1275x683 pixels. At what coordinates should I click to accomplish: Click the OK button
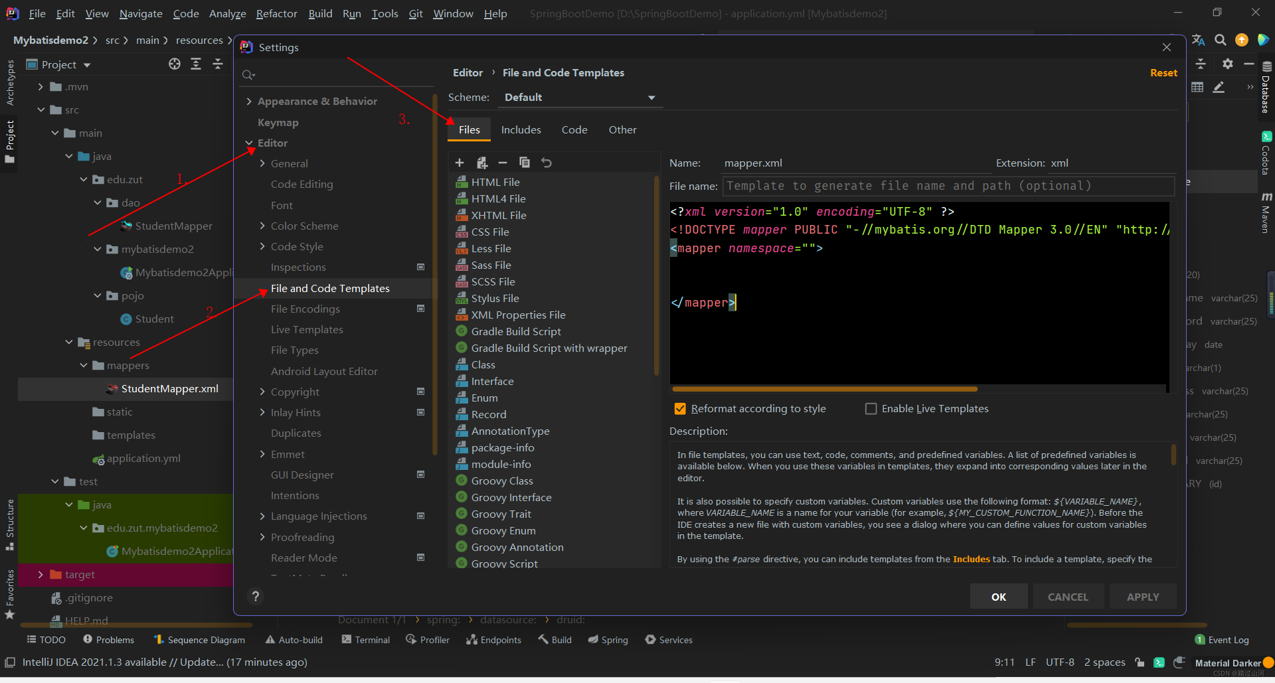pyautogui.click(x=999, y=597)
